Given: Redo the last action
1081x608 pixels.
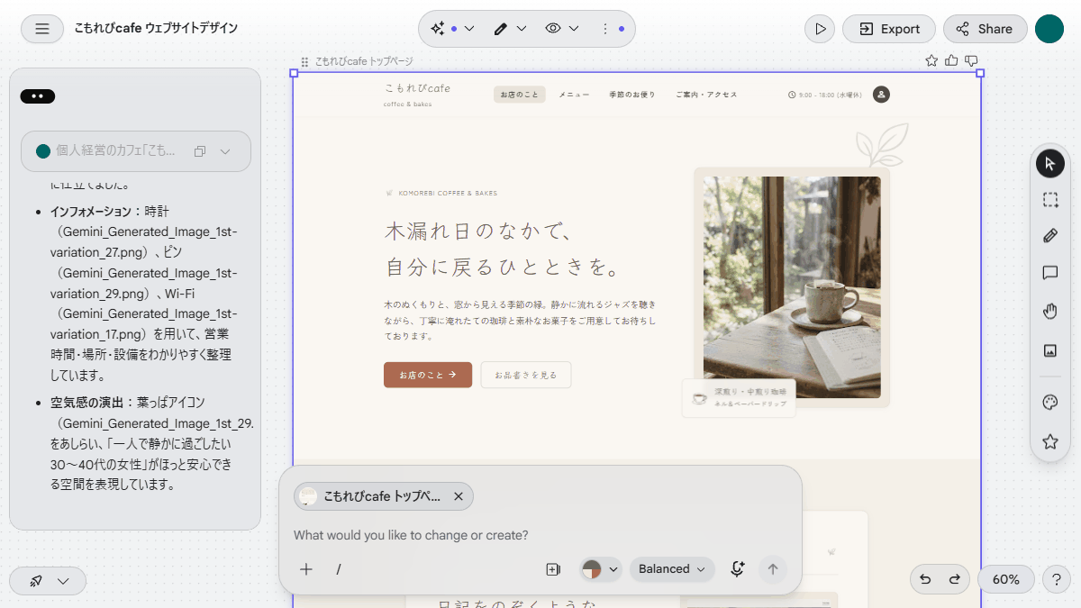Looking at the screenshot, I should (954, 579).
